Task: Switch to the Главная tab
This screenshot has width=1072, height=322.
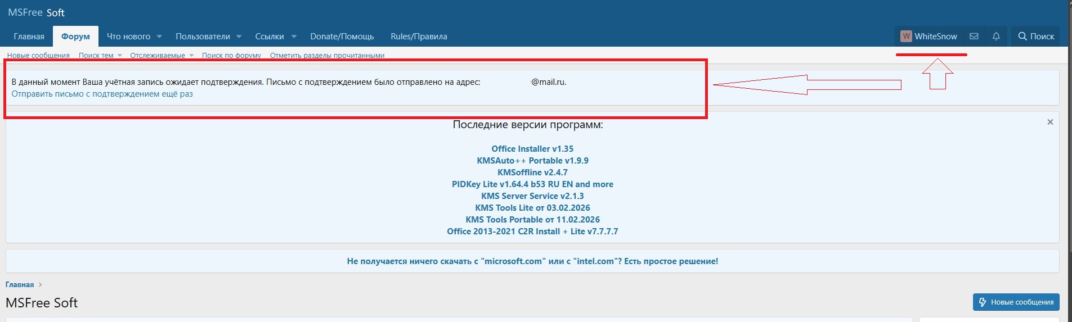Action: pos(29,37)
